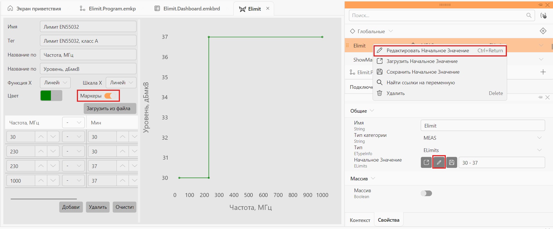Screen dimensions: 553x229
Task: Open the Тип ELimits dropdown
Action: [x=483, y=150]
